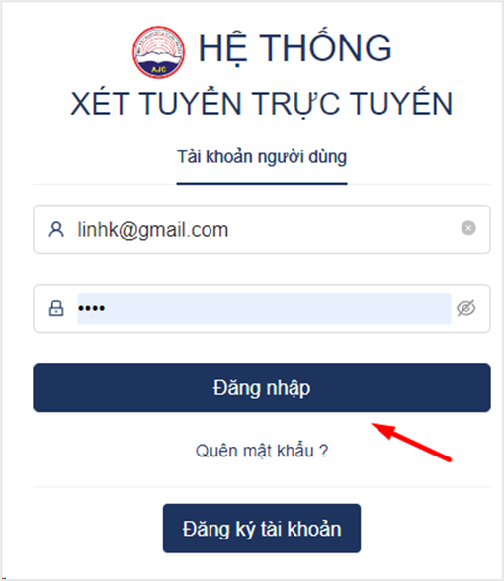Select the Tài khoản người dùng tab
Screen dimensions: 504x581
262,157
